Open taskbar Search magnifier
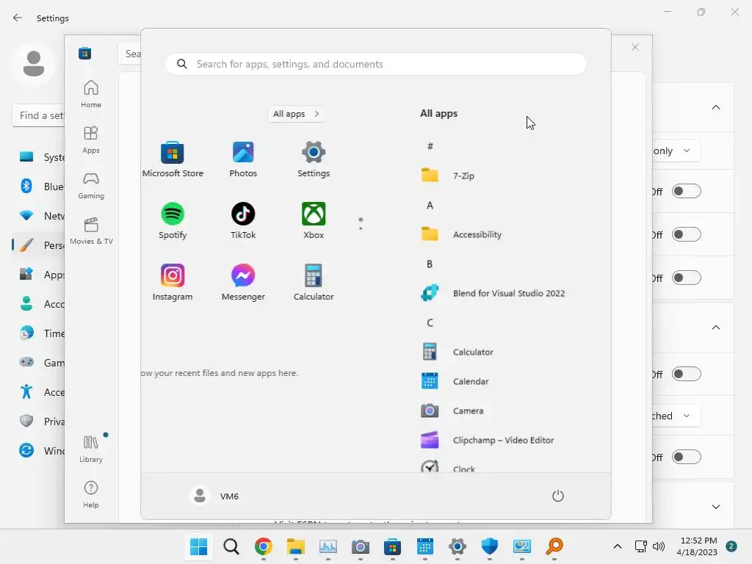Image resolution: width=752 pixels, height=564 pixels. click(231, 546)
